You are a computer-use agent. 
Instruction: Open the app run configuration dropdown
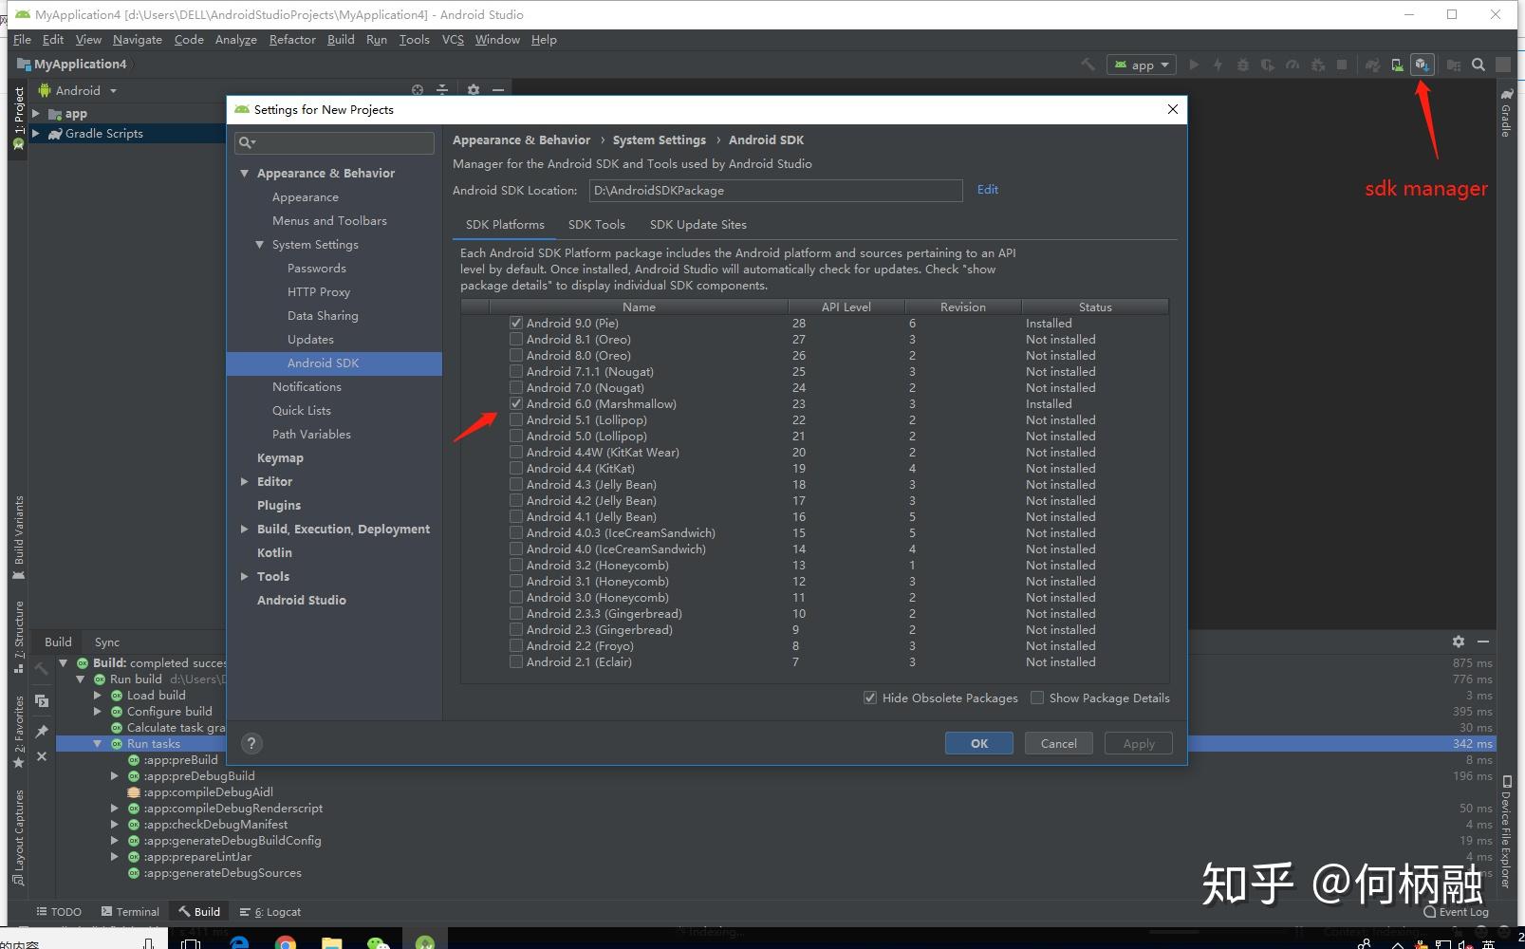[1143, 65]
